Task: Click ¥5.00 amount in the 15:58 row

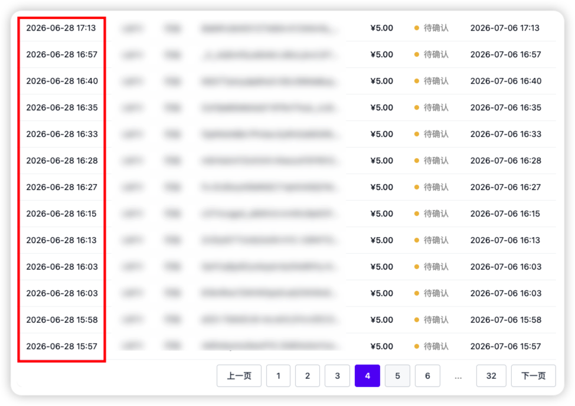Action: click(x=382, y=320)
